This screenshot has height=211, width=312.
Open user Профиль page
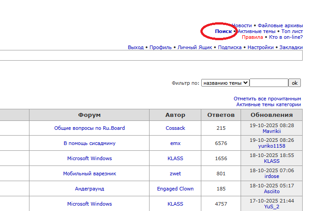click(x=161, y=47)
